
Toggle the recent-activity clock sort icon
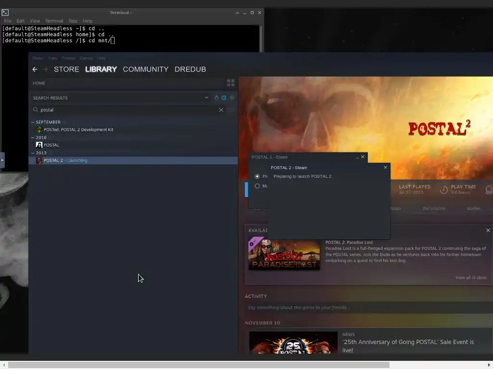click(x=224, y=98)
